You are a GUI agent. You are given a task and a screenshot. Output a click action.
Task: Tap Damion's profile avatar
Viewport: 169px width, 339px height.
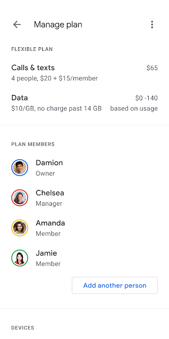[x=20, y=168]
